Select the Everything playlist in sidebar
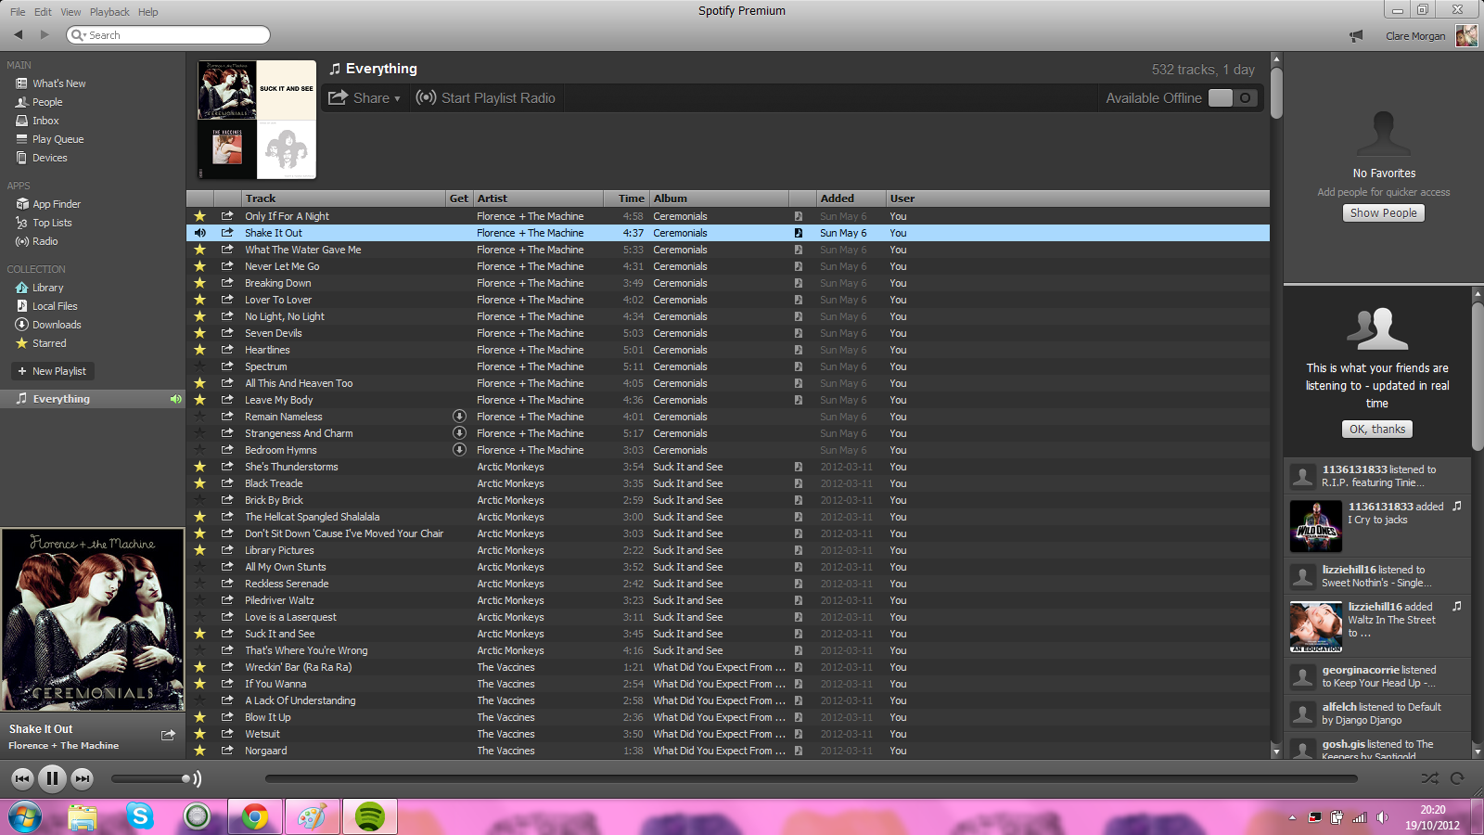 93,399
